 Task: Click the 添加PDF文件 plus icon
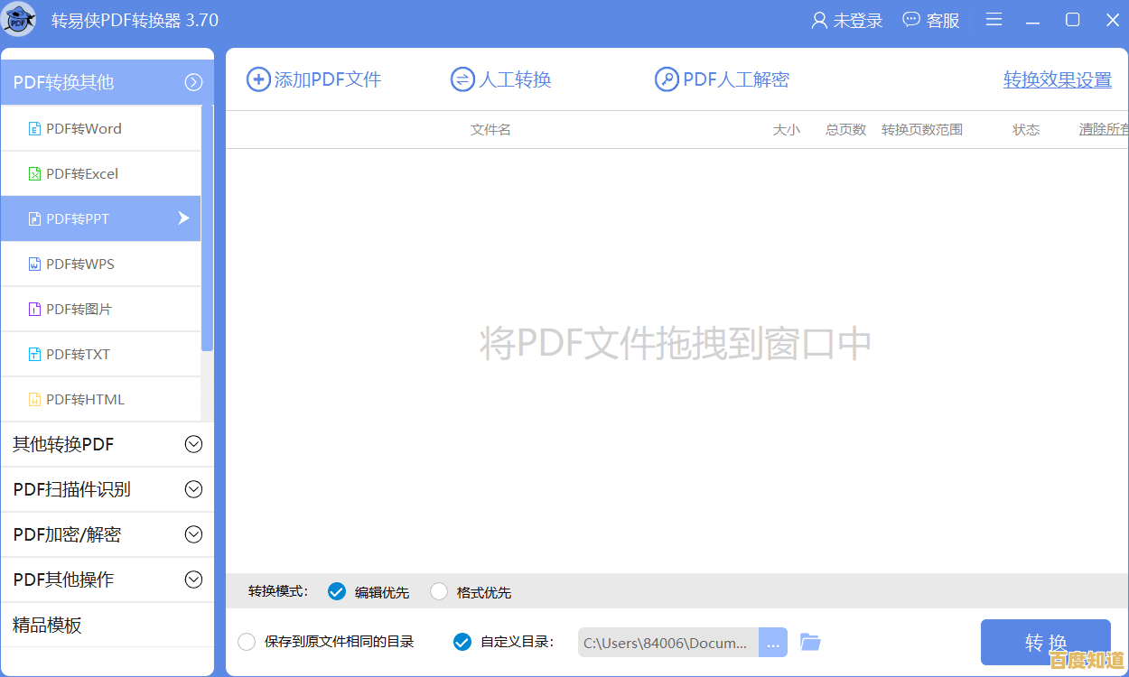257,79
